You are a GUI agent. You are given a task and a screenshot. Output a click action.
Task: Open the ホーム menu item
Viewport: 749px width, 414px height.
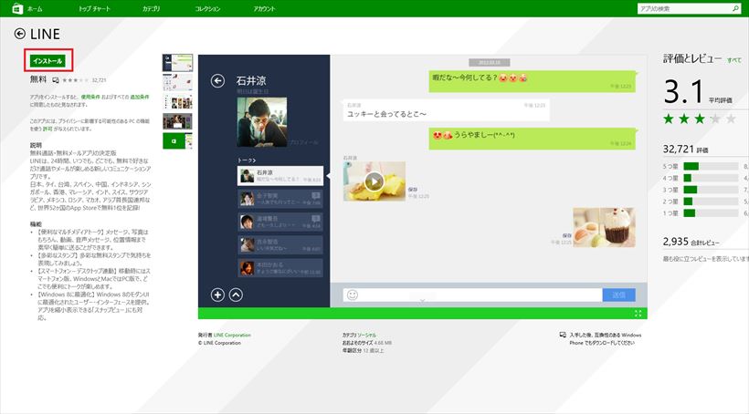[x=35, y=8]
